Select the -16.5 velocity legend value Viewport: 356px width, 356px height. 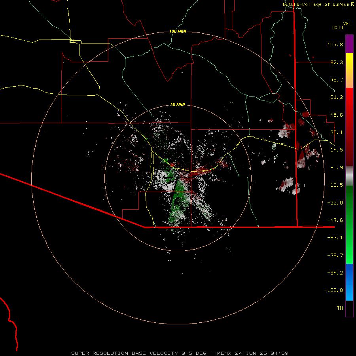pos(335,185)
